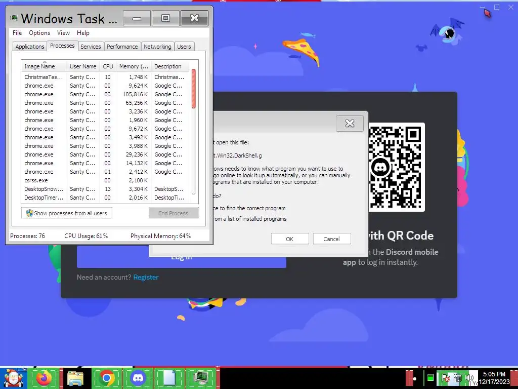Viewport: 518px width, 389px height.
Task: Select chrome.exe row using 29,236 K
Action: [106, 154]
